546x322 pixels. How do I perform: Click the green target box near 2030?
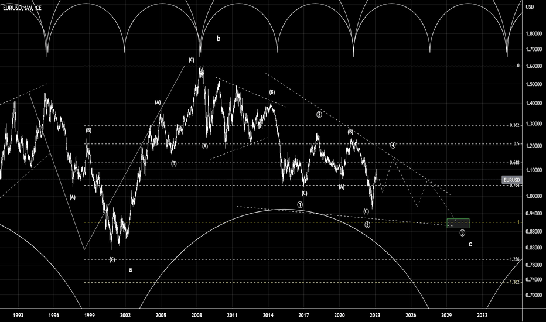[458, 223]
